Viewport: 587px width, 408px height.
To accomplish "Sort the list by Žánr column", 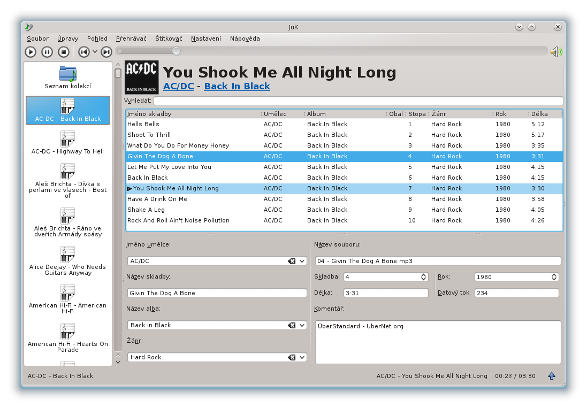I will click(x=461, y=114).
